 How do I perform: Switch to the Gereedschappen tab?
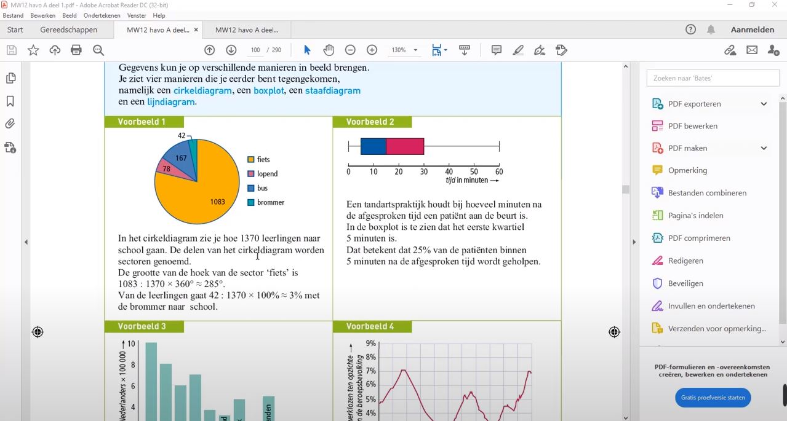(x=69, y=30)
